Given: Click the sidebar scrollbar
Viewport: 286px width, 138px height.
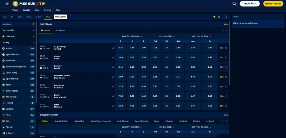Looking at the screenshot, I should [x=37, y=62].
